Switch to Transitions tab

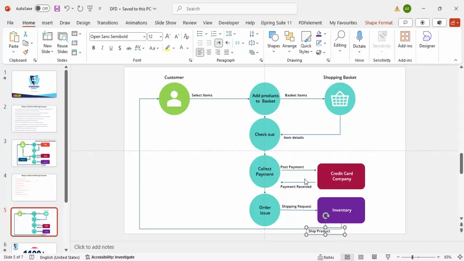click(107, 22)
